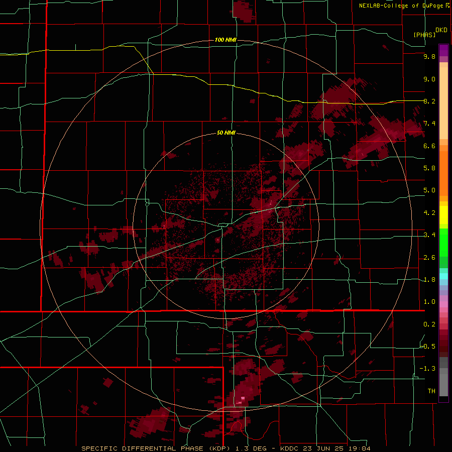Image resolution: width=452 pixels, height=452 pixels.
Task: Pick the purple segment atop the color bar
Action: (443, 50)
